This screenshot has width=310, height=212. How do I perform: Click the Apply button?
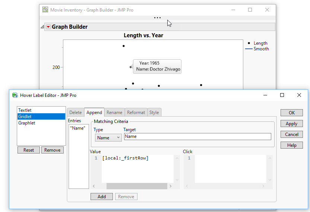[x=291, y=124]
